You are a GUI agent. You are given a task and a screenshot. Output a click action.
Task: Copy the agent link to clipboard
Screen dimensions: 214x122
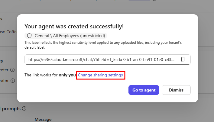pyautogui.click(x=183, y=59)
